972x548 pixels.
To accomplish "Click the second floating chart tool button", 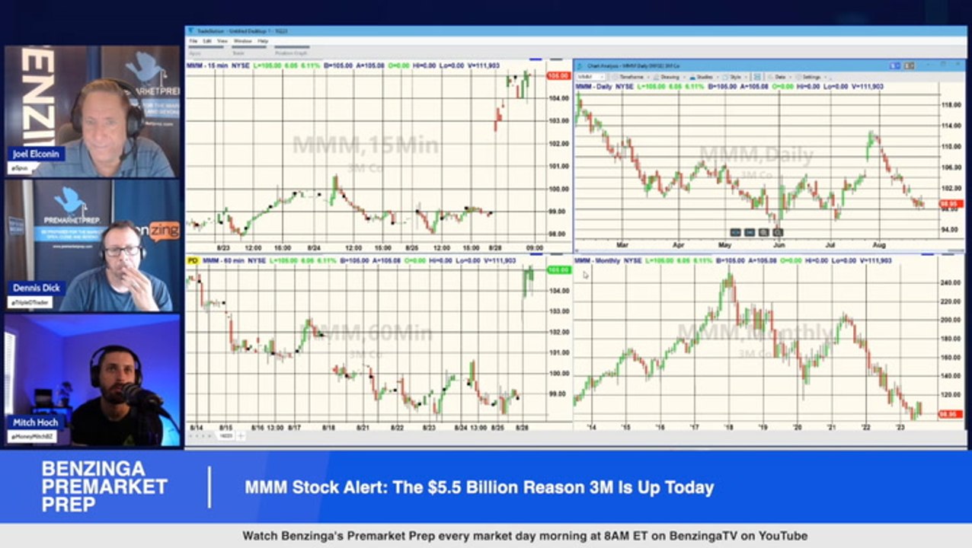I will pyautogui.click(x=750, y=232).
